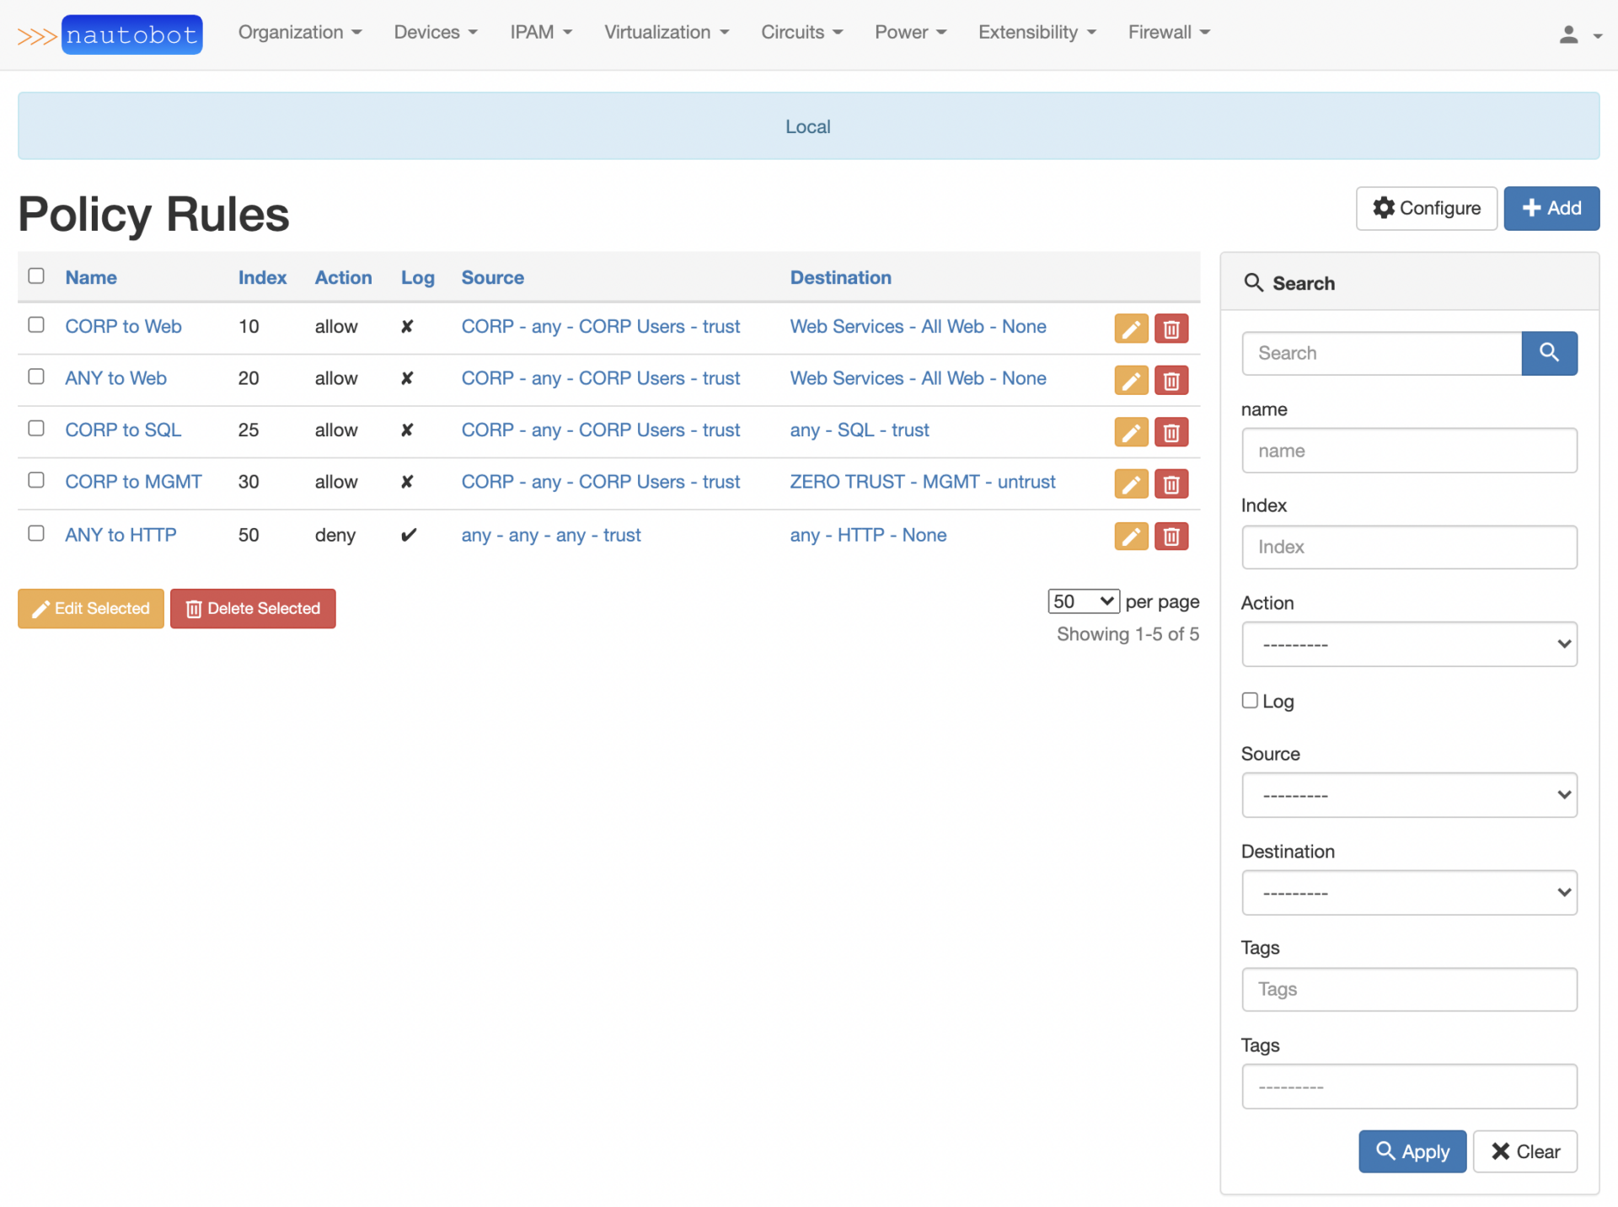Delete the ANY to Web rule trash icon
The height and width of the screenshot is (1207, 1618).
pyautogui.click(x=1171, y=380)
